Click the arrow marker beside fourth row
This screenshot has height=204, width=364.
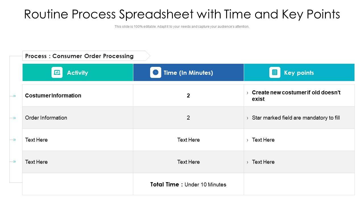point(14,161)
